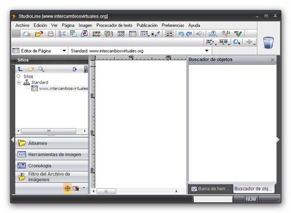This screenshot has width=291, height=213.
Task: Click the open folder icon in toolbar
Action: point(39,34)
